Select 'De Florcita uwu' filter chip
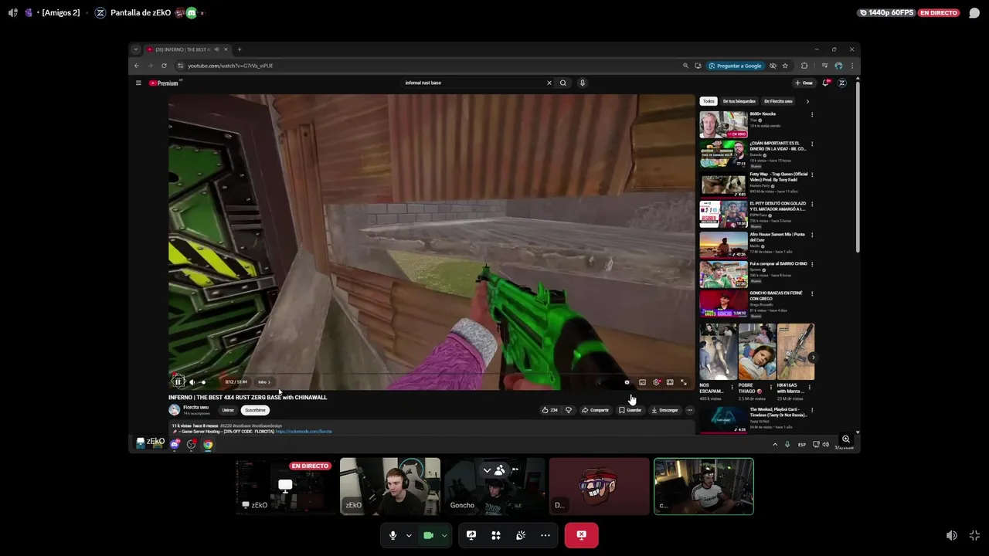Screen dimensions: 989x556 [778, 101]
